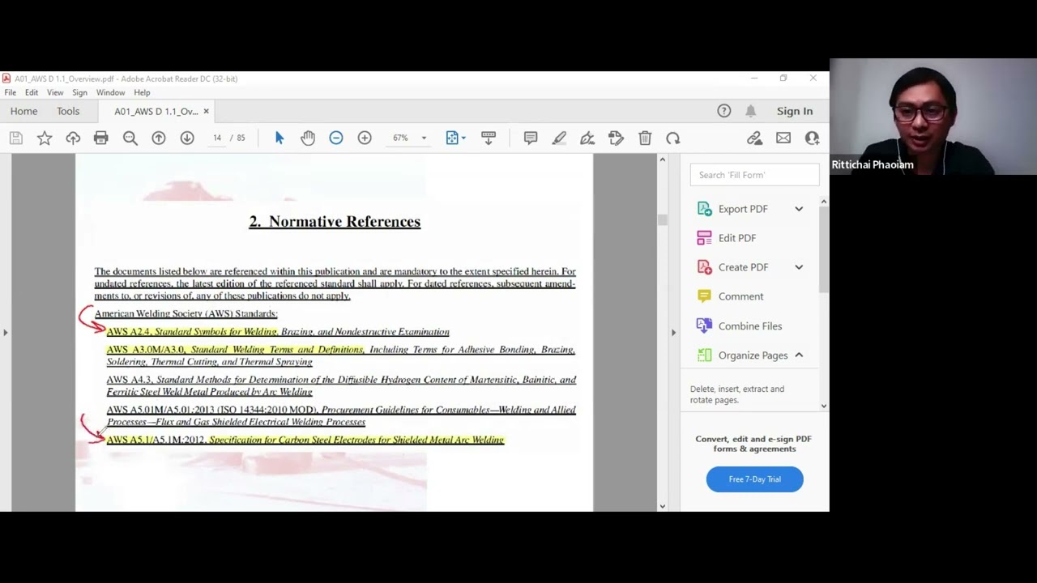Screen dimensions: 1037x583
Task: Open the help question mark icon
Action: pos(724,111)
